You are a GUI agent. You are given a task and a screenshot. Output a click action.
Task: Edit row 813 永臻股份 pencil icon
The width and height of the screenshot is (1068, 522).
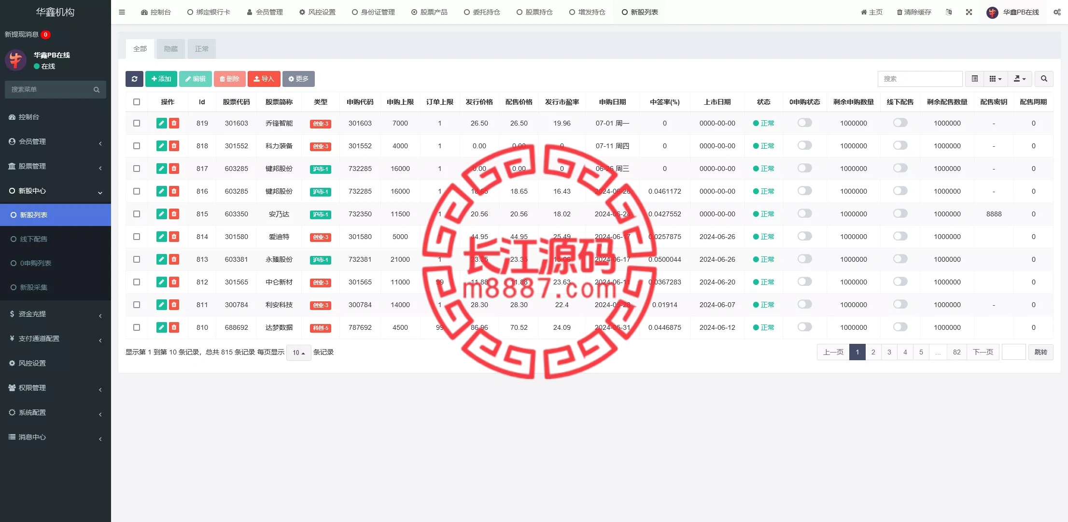[162, 259]
